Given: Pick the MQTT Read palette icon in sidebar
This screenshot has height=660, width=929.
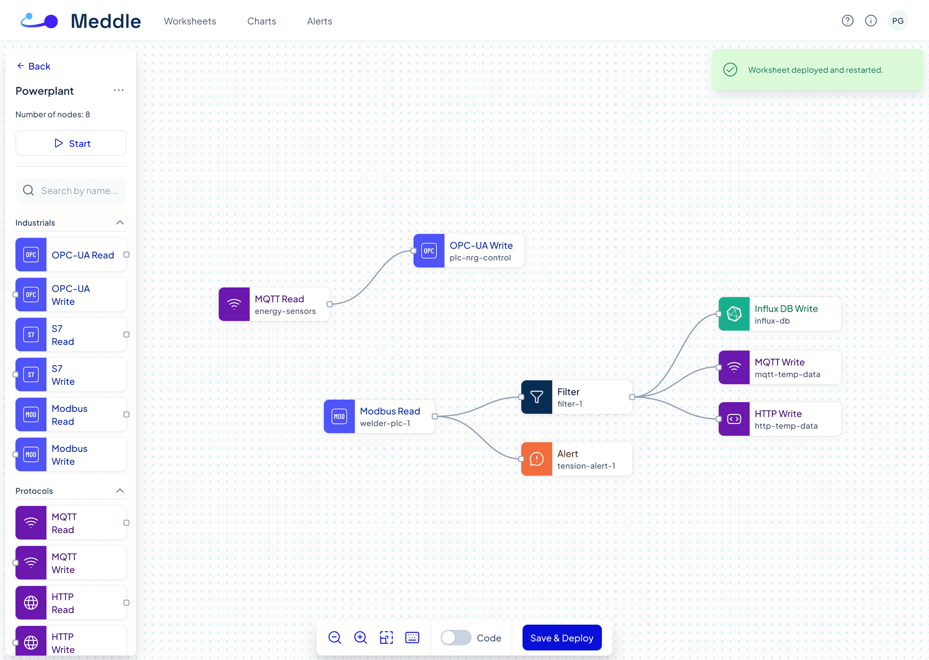Looking at the screenshot, I should (31, 523).
